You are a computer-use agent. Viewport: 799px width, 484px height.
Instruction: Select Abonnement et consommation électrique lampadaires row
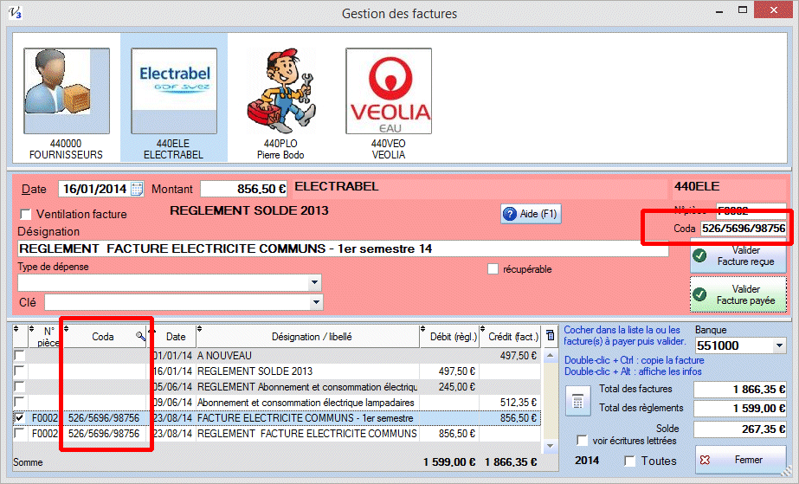pyautogui.click(x=306, y=403)
